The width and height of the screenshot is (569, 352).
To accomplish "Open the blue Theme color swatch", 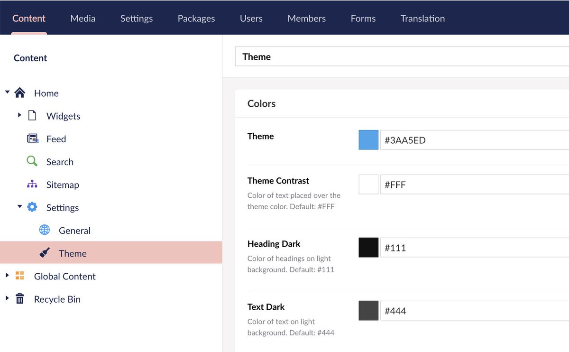I will [x=368, y=140].
